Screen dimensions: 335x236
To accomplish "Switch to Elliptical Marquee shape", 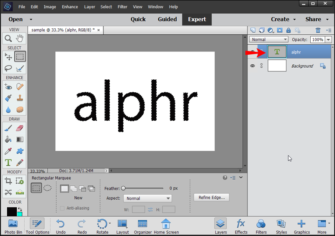I will [x=47, y=188].
